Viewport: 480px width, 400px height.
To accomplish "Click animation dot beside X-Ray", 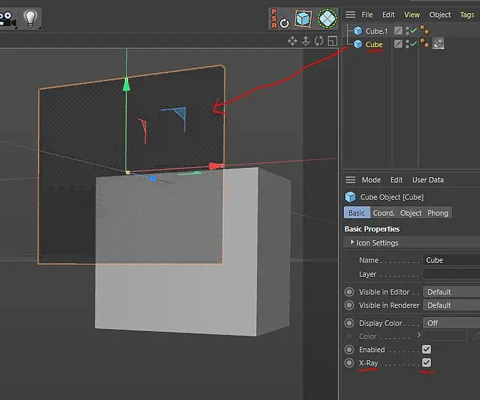I will 349,363.
